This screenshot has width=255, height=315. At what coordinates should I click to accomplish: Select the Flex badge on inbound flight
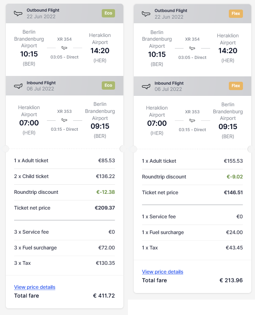pos(236,86)
